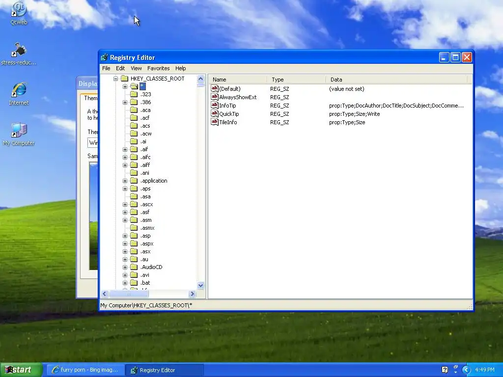Select the .aifc key in the tree
Screen dimensions: 503x377
145,157
